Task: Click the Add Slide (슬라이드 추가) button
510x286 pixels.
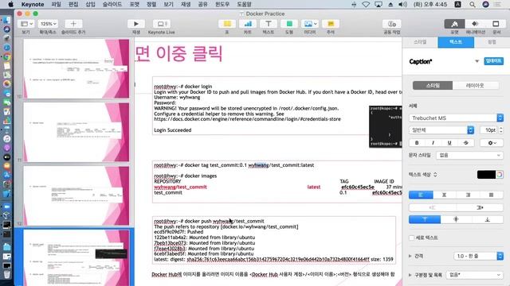Action: 73,24
